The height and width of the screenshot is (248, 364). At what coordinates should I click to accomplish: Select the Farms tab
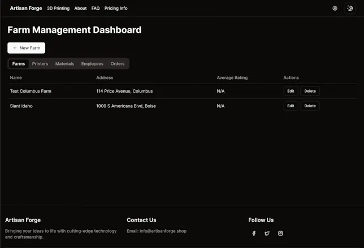pyautogui.click(x=19, y=64)
